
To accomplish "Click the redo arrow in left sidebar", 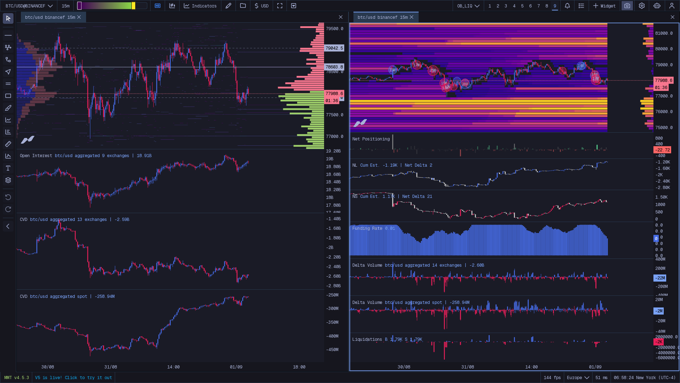I will (x=8, y=209).
